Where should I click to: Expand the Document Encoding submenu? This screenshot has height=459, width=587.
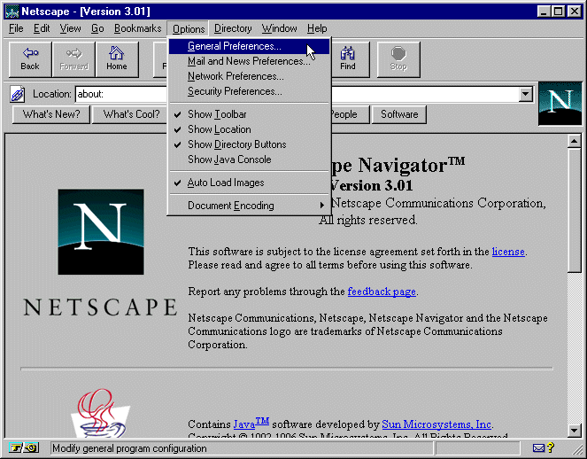pyautogui.click(x=249, y=206)
